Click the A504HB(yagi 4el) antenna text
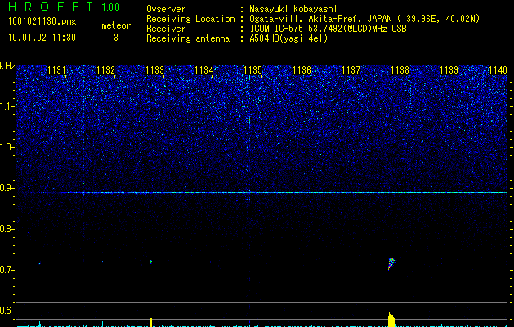This screenshot has height=327, width=514. (288, 38)
